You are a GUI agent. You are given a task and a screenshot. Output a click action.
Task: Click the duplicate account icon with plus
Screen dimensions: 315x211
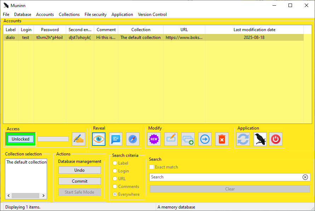coord(188,139)
